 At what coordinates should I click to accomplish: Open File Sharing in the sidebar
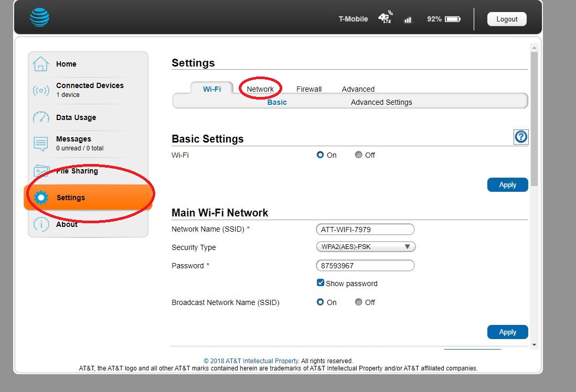click(88, 171)
